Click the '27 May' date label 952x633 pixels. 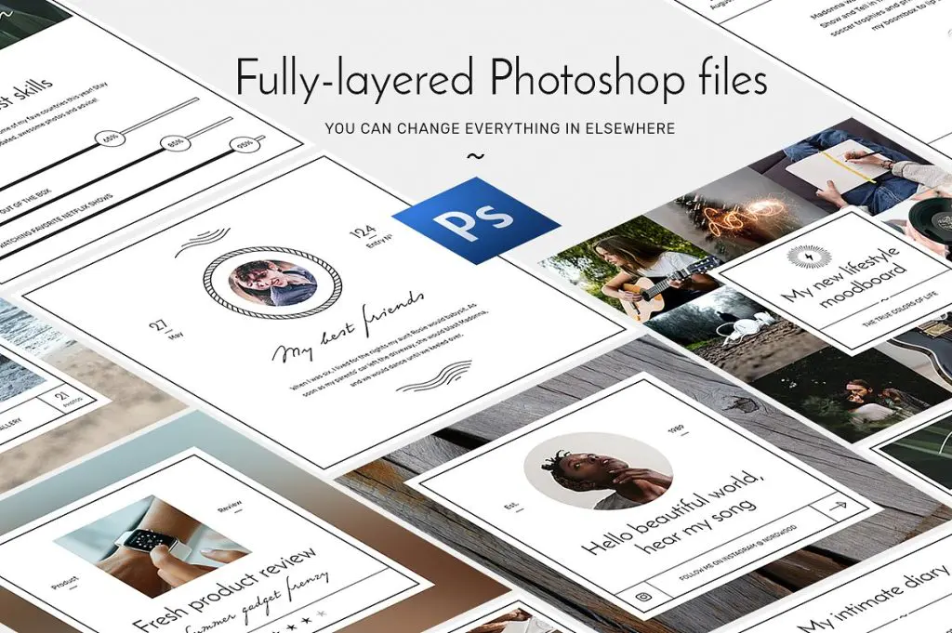(167, 330)
